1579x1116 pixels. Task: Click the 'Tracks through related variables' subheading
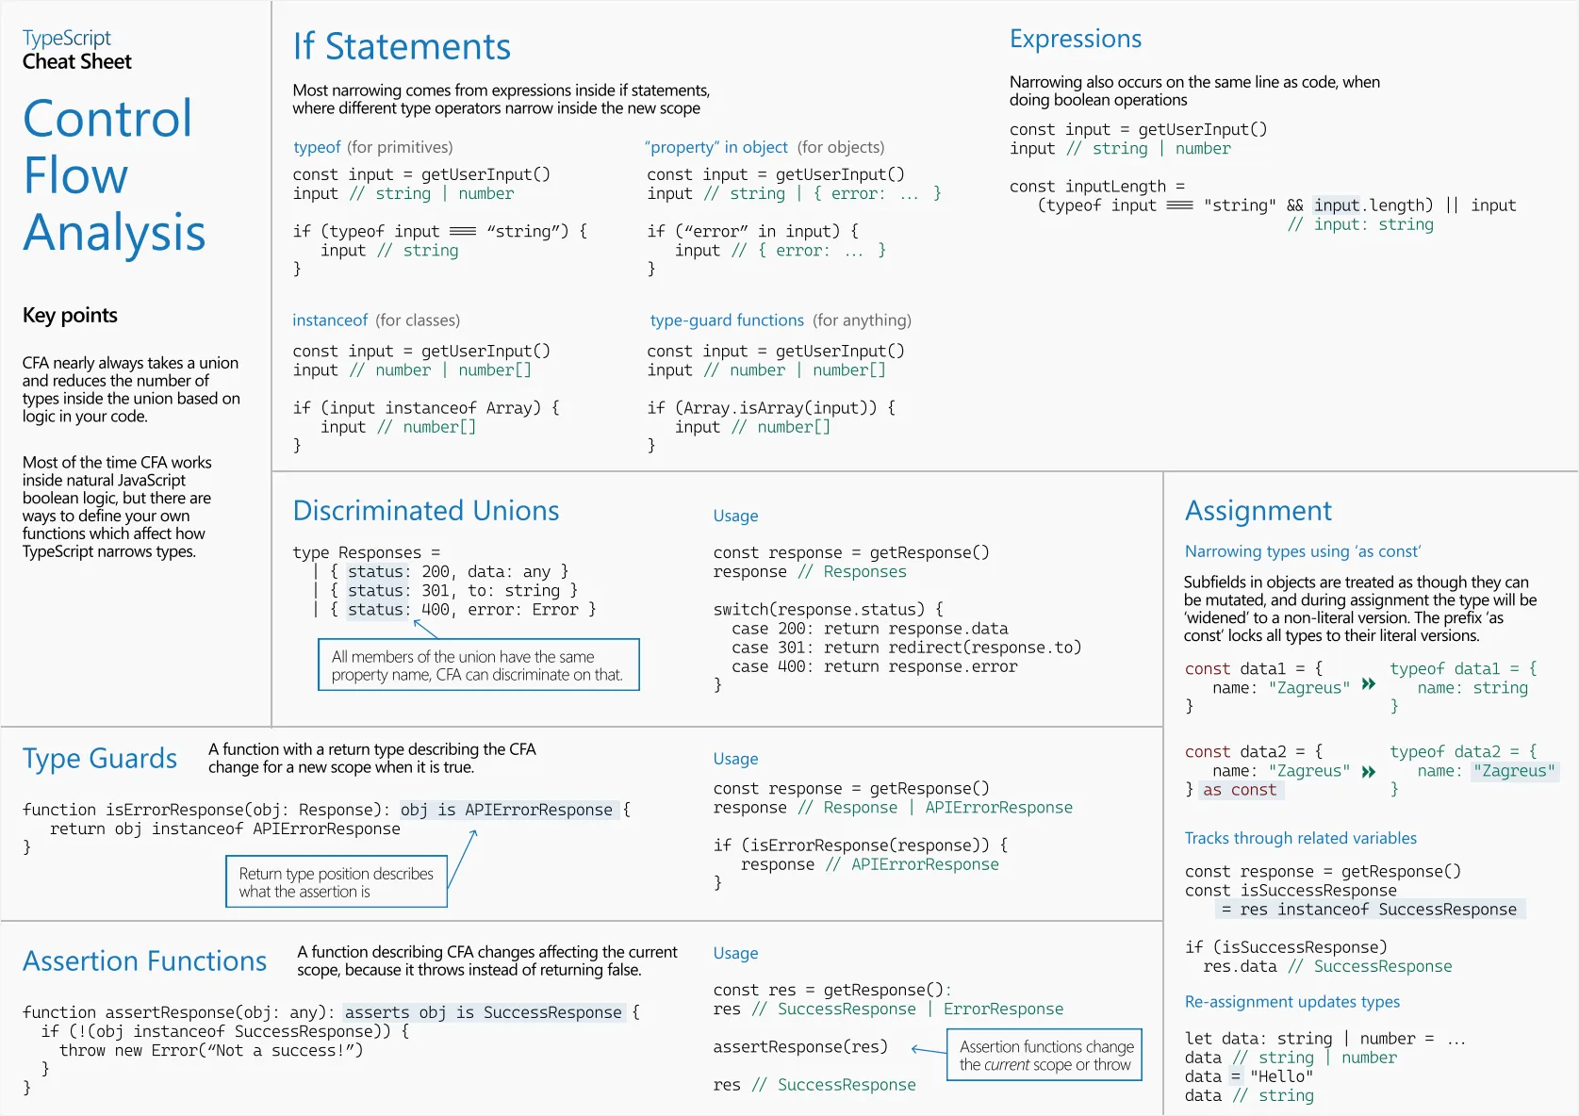click(1301, 838)
